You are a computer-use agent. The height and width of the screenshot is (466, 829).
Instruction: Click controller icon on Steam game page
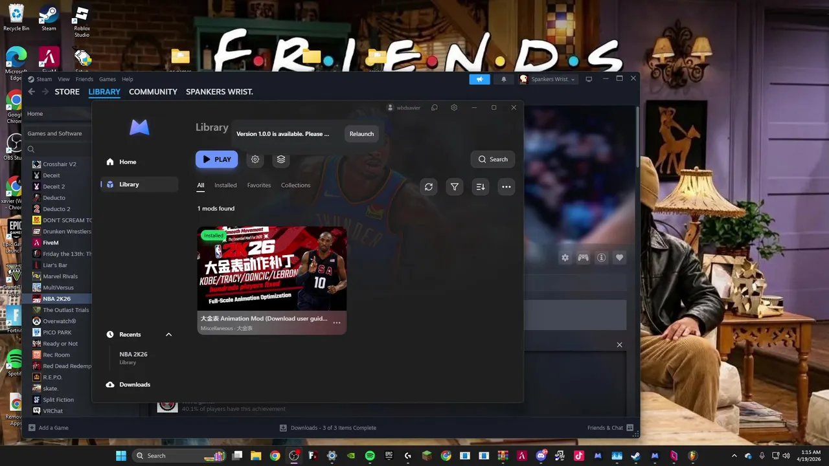pyautogui.click(x=583, y=258)
